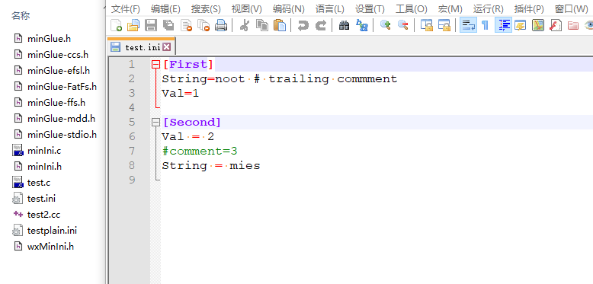
Task: Undo the last edit
Action: tap(303, 25)
